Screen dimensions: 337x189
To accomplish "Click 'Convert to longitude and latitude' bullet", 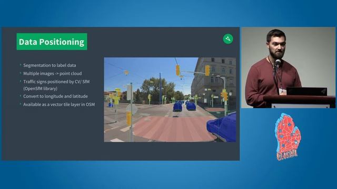I will (55, 96).
